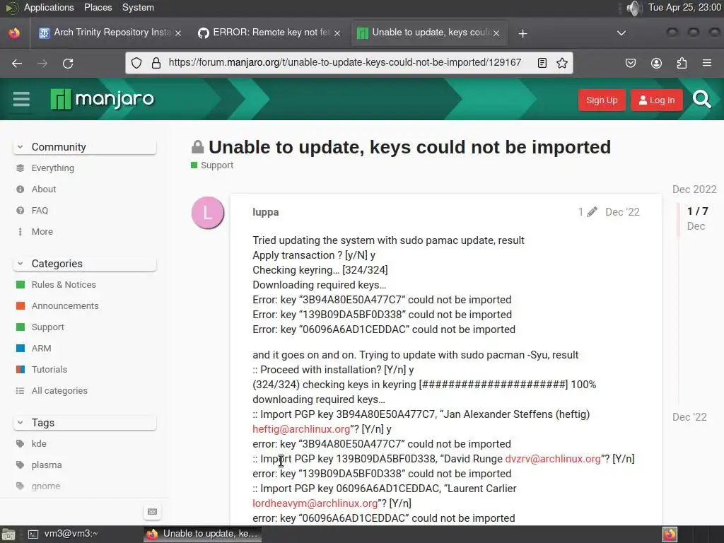Screen dimensions: 724x543
Task: Click the 1 / 7 post timeline indicator
Action: 697,211
